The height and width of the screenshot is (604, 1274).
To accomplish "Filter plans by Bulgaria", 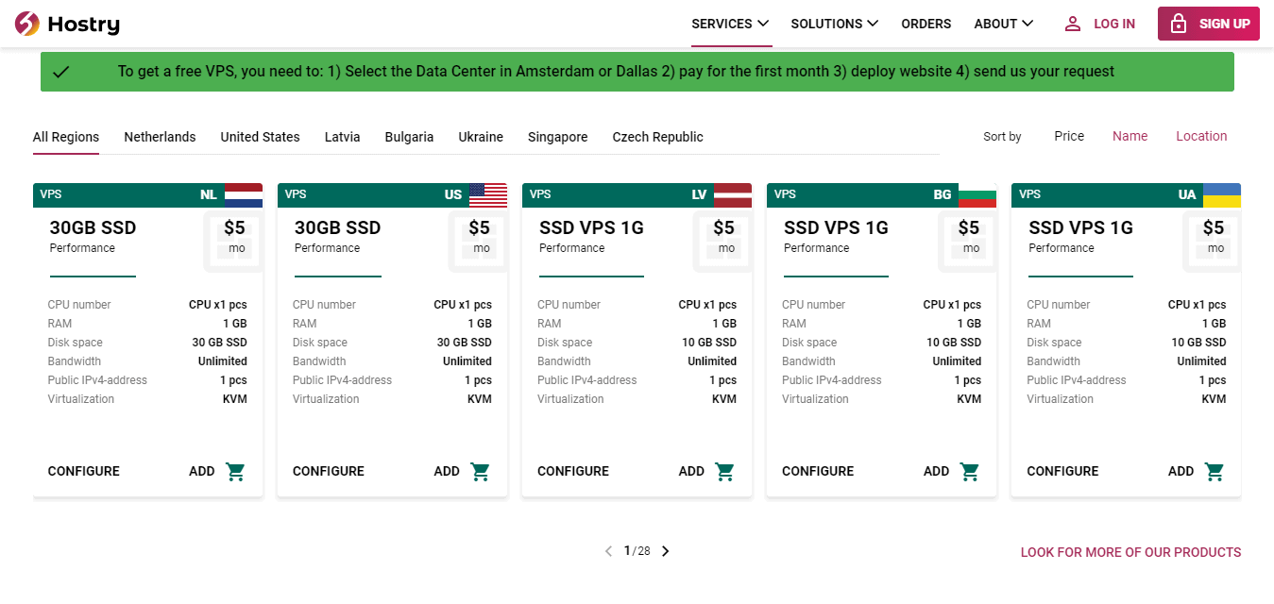I will tap(409, 137).
